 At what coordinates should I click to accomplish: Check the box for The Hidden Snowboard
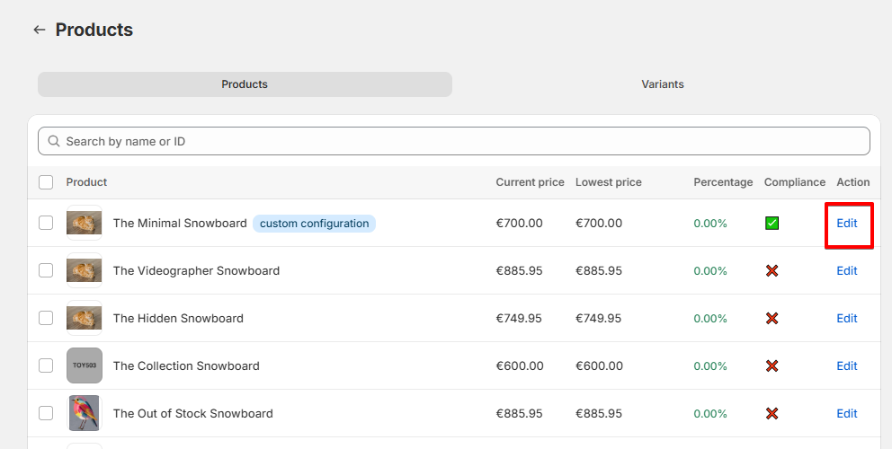46,318
